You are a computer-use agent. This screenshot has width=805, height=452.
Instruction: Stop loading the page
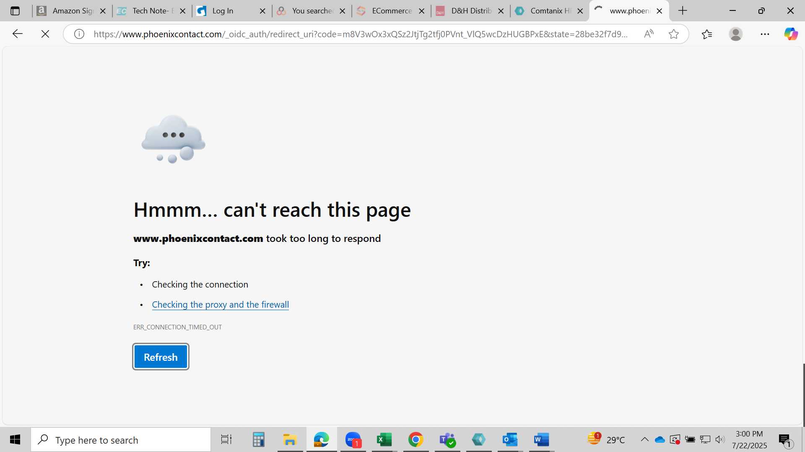45,34
